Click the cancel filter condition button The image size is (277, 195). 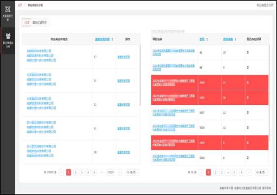pyautogui.click(x=39, y=23)
